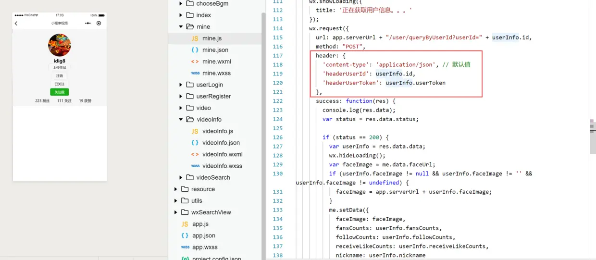Tap the 注销 button
The image size is (596, 260).
pos(60,76)
